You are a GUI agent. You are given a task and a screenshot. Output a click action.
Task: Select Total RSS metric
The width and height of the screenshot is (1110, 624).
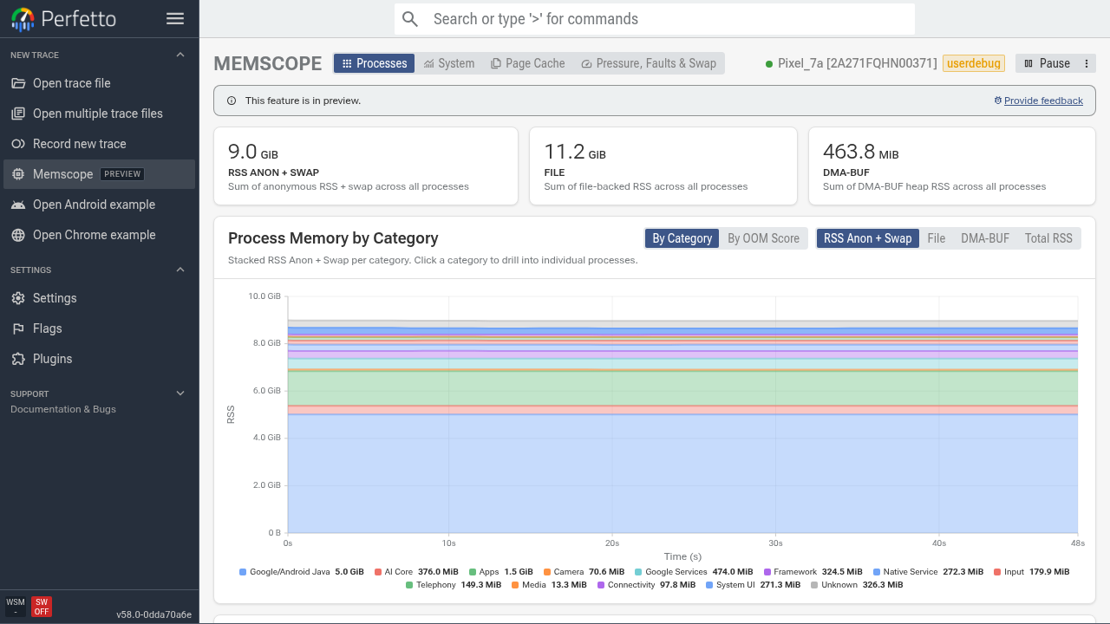(x=1048, y=238)
